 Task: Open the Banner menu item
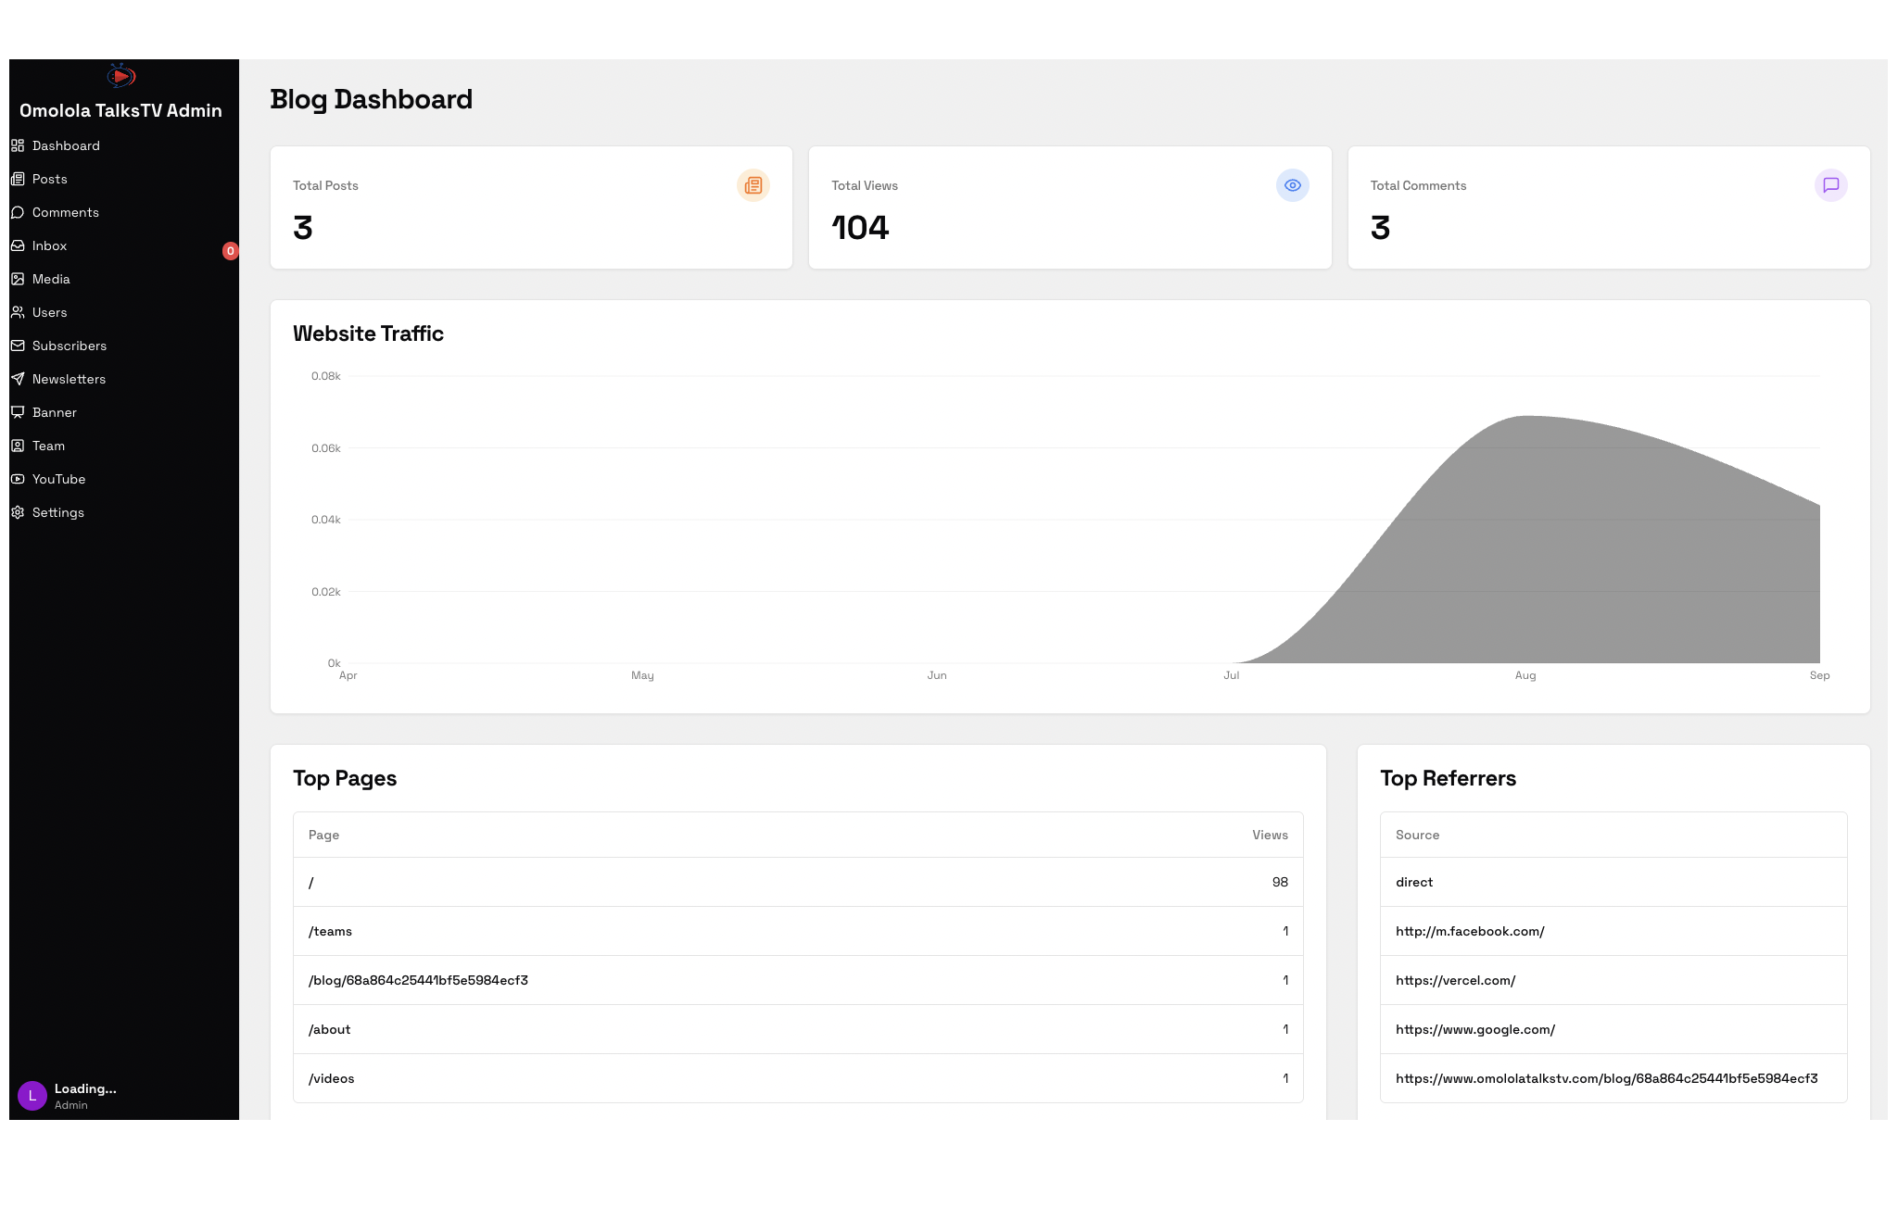[x=55, y=412]
